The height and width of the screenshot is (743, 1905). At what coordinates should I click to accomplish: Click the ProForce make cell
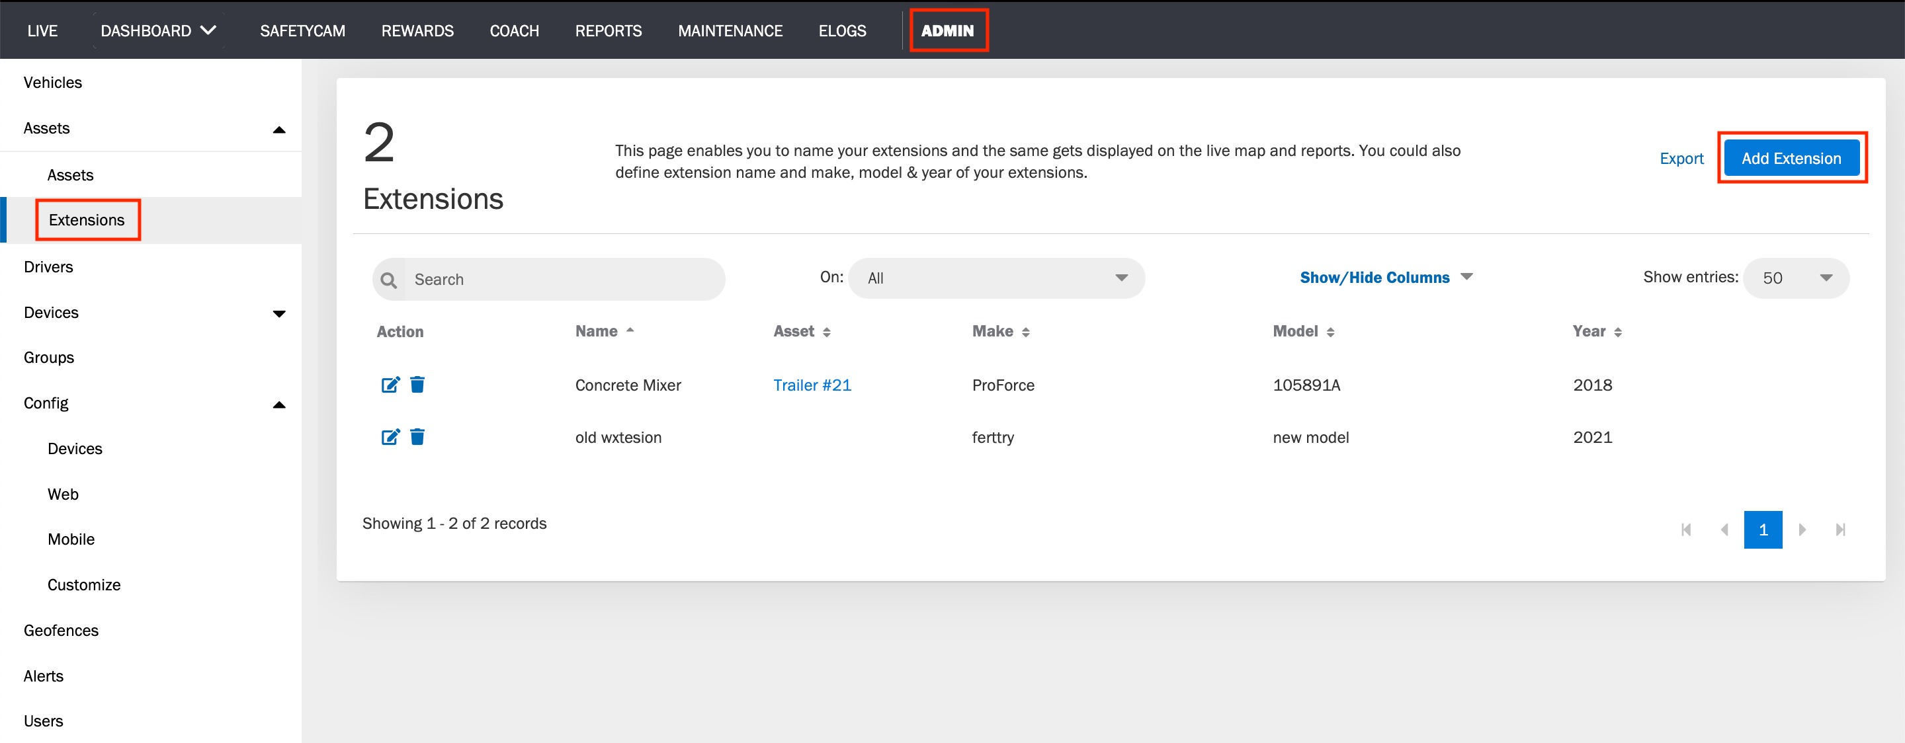coord(1003,385)
